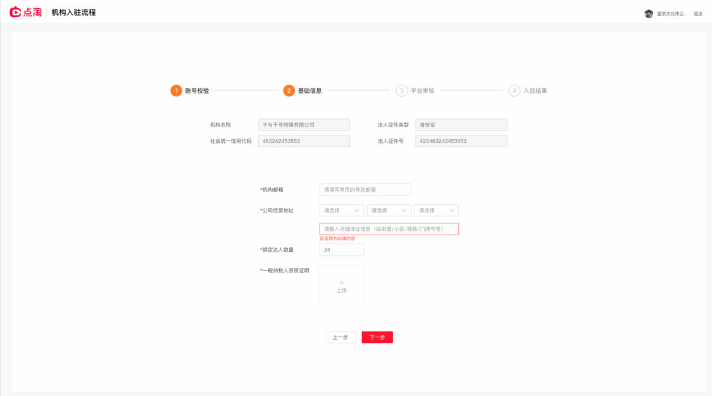This screenshot has height=396, width=712.
Task: Click the 绑定达人数量 field showing 24
Action: 342,250
